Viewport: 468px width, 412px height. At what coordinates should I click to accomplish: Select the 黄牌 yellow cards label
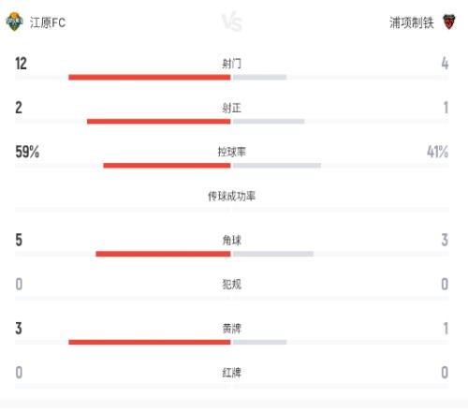(231, 329)
